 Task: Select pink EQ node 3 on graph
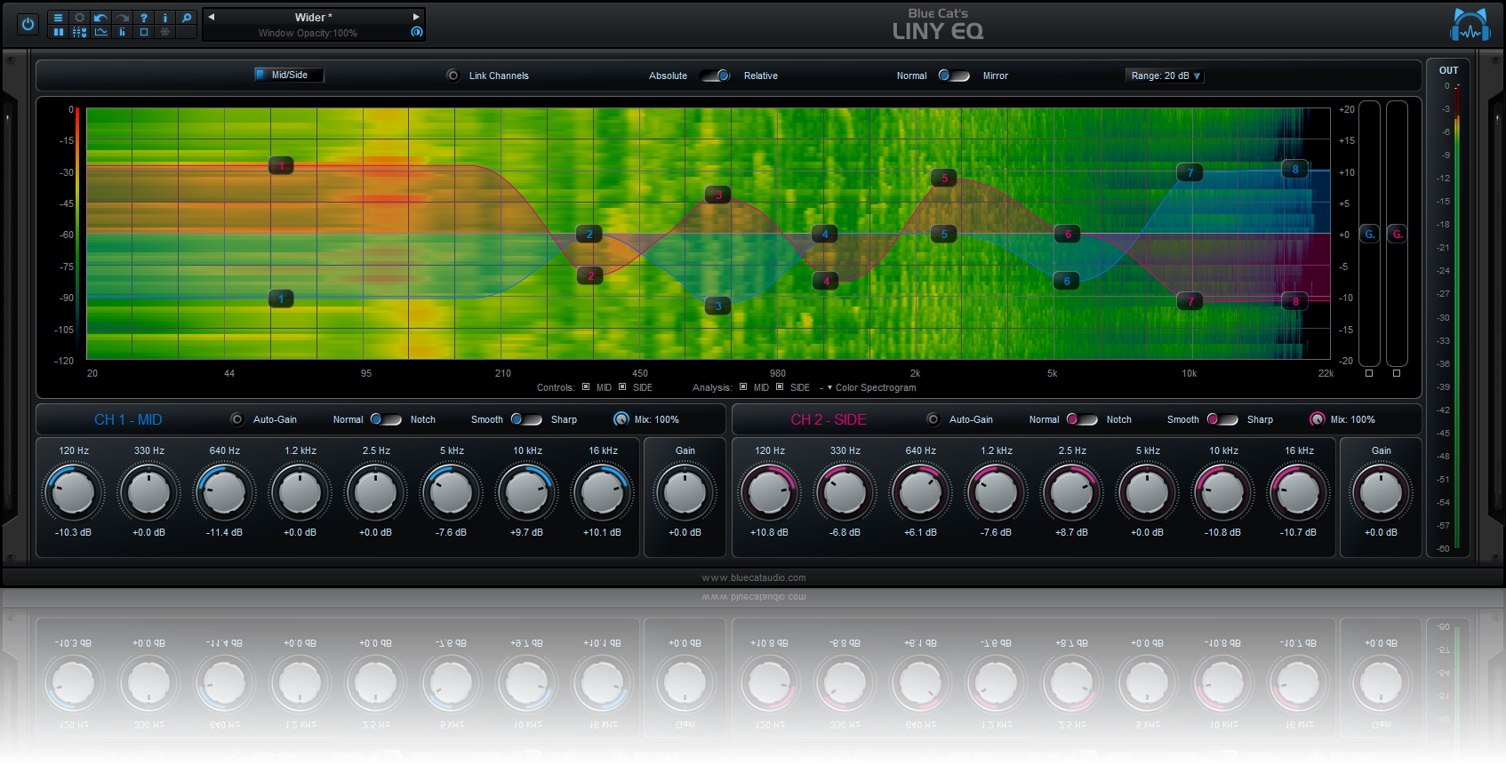718,195
